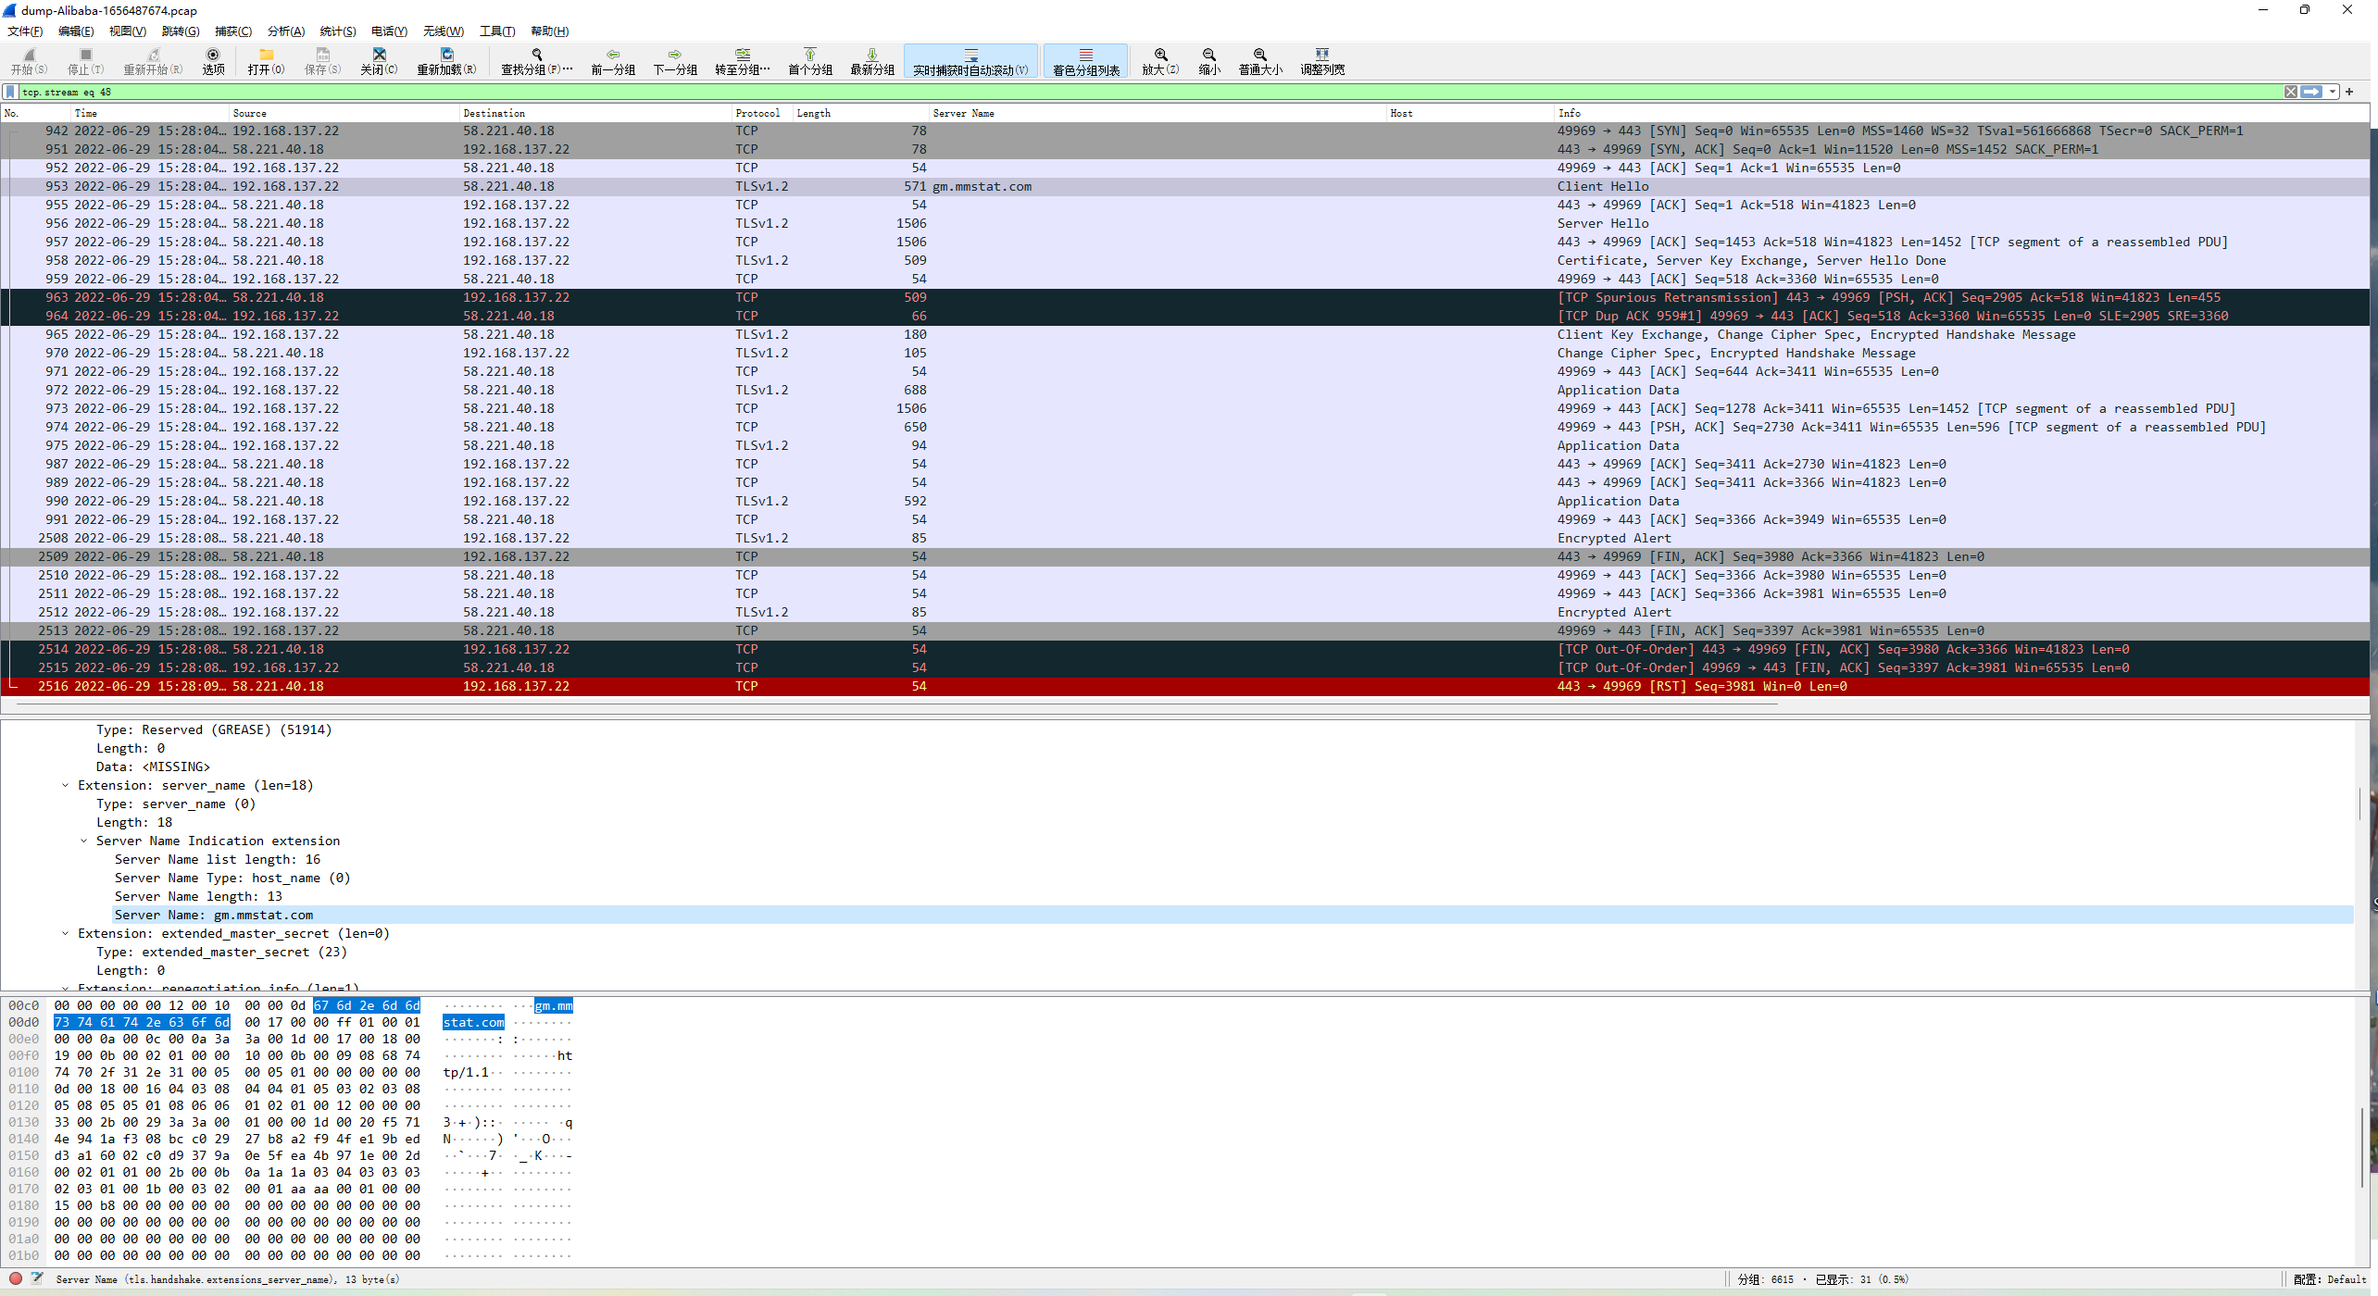2378x1296 pixels.
Task: Open capture 选项 icon
Action: 213,55
